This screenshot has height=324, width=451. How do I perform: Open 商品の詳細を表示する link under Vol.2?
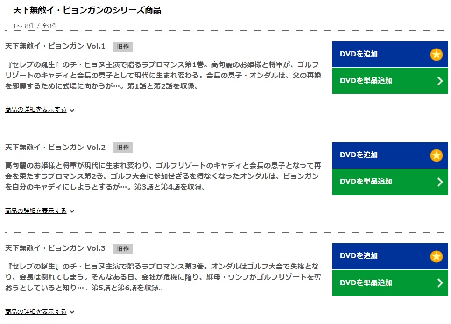(x=35, y=211)
